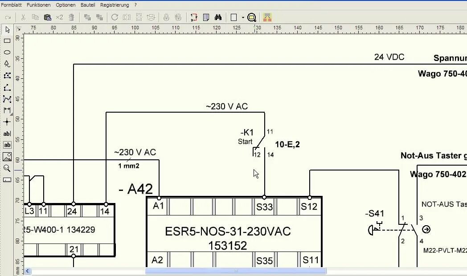Open the grid options dropdown arrow
The image size is (467, 276).
[x=243, y=17]
